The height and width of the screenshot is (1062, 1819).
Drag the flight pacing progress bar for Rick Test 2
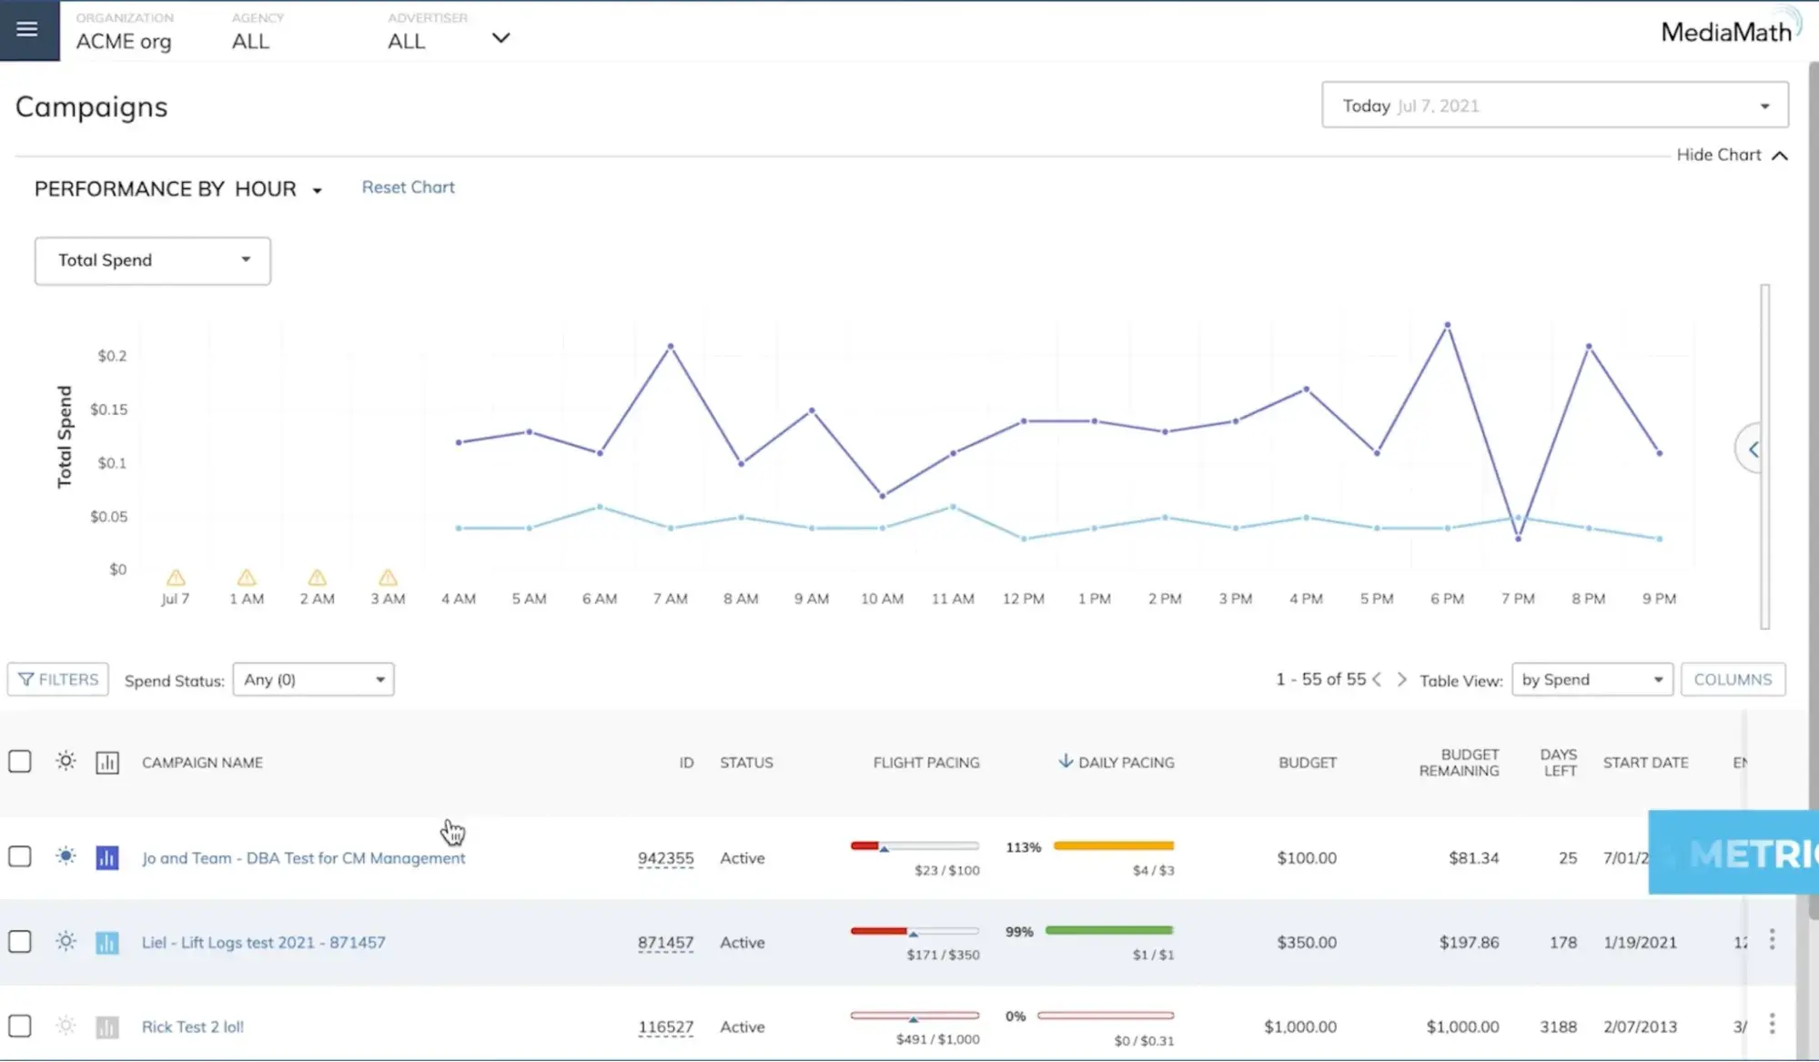click(x=913, y=1019)
